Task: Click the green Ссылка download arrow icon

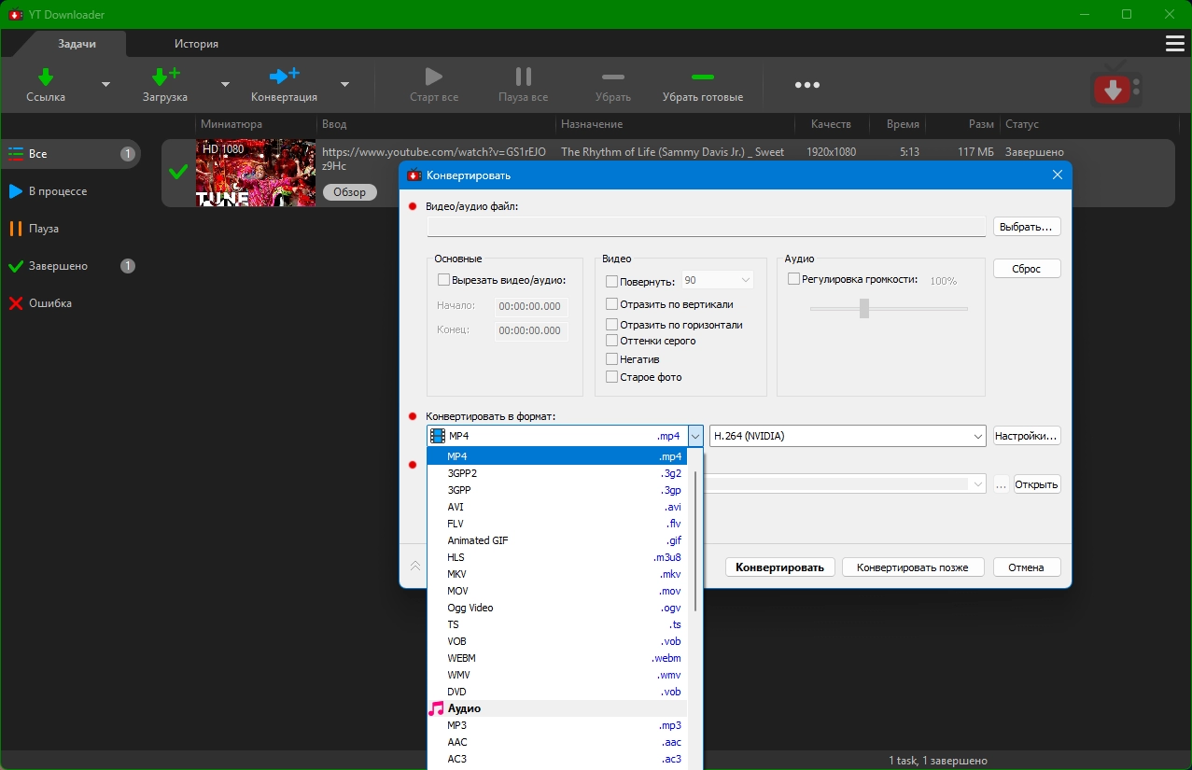Action: coord(45,77)
